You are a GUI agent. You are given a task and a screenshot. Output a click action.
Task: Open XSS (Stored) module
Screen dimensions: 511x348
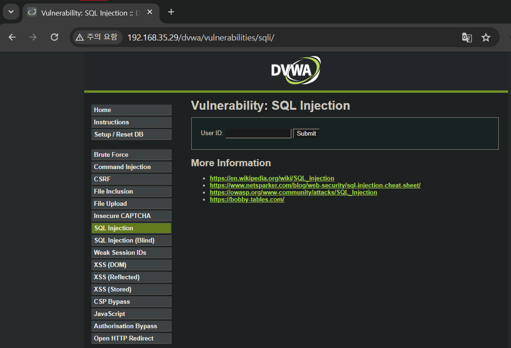tap(131, 289)
